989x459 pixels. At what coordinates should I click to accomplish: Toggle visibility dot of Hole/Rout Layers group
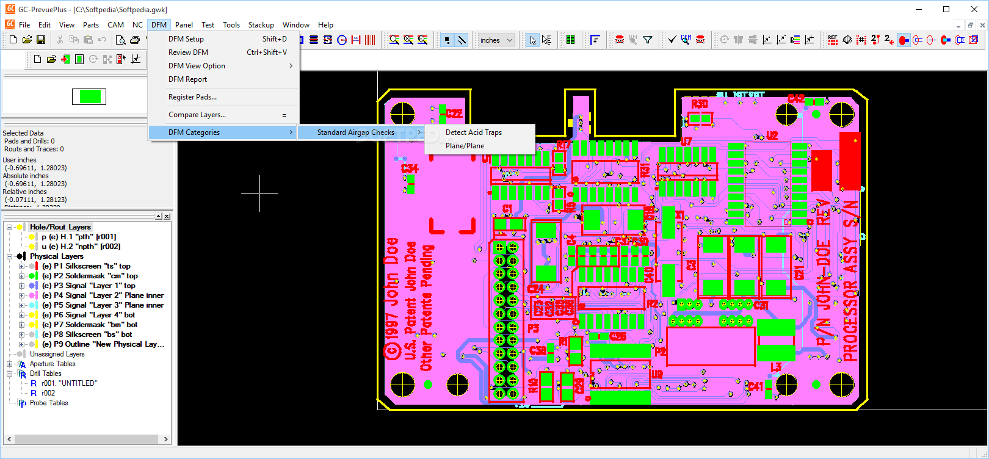20,227
